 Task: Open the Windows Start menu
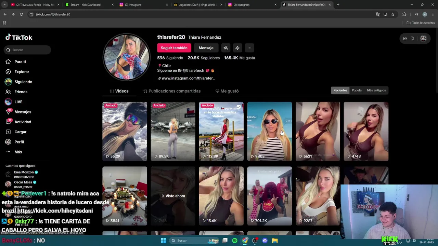pyautogui.click(x=164, y=241)
